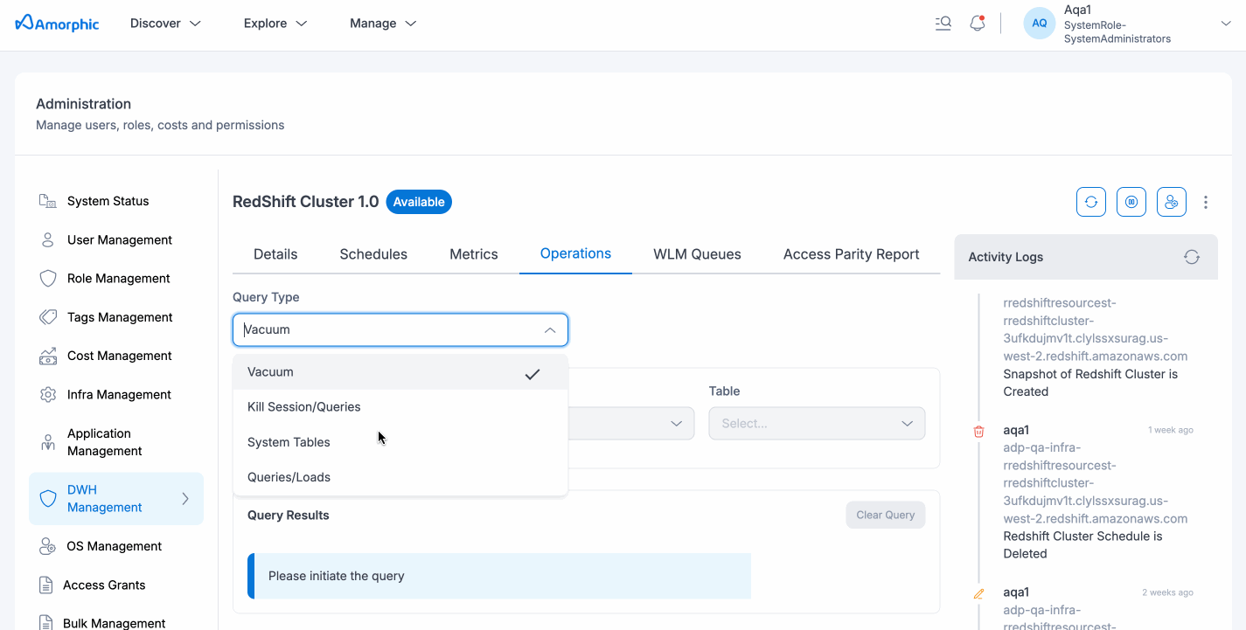Click the Application Management icon
The image size is (1246, 630).
[48, 442]
